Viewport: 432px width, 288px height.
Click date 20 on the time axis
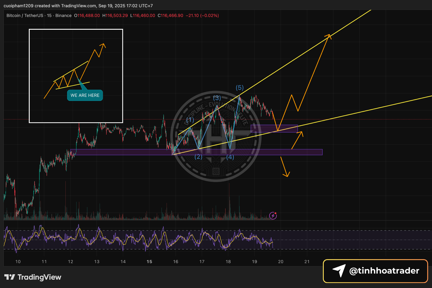(x=281, y=262)
